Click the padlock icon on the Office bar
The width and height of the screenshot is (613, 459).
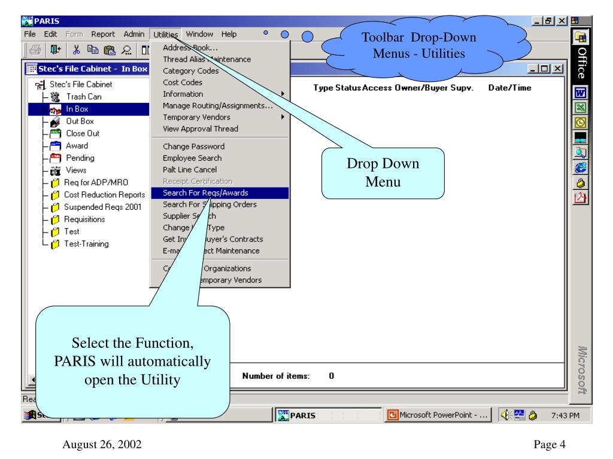coord(580,183)
